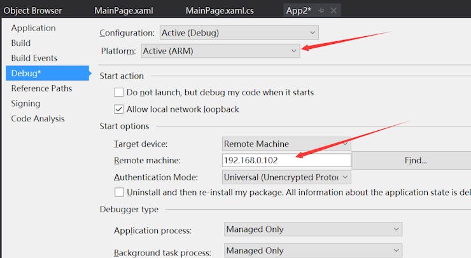The height and width of the screenshot is (258, 471).
Task: Switch to the Object Browser tab
Action: (x=32, y=11)
